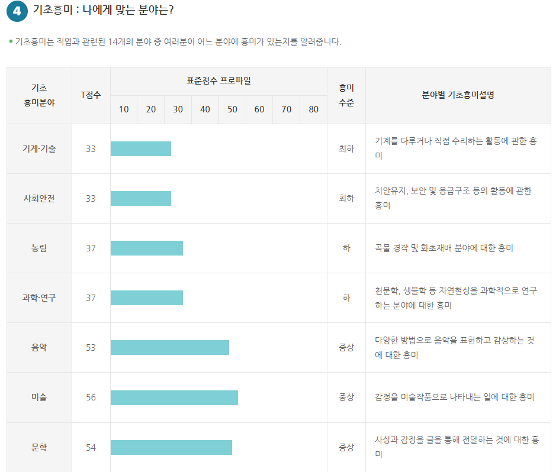Screen dimensions: 556x472
Task: Click the 기초 흥미분야 header cell
Action: tap(38, 95)
